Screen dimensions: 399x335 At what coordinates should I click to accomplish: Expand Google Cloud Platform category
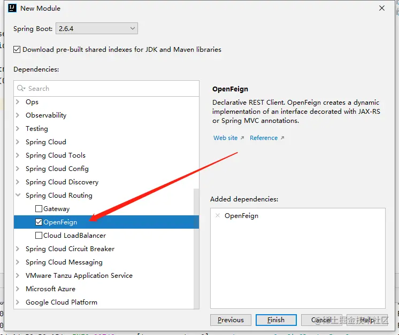click(x=18, y=302)
